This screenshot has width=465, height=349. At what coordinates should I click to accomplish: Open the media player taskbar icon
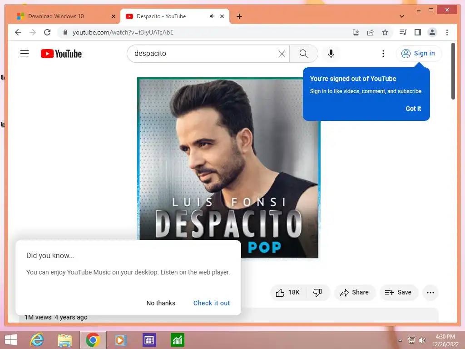[120, 340]
